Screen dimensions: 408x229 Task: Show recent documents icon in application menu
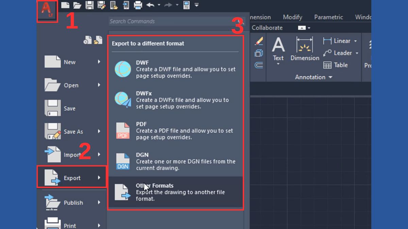88,40
